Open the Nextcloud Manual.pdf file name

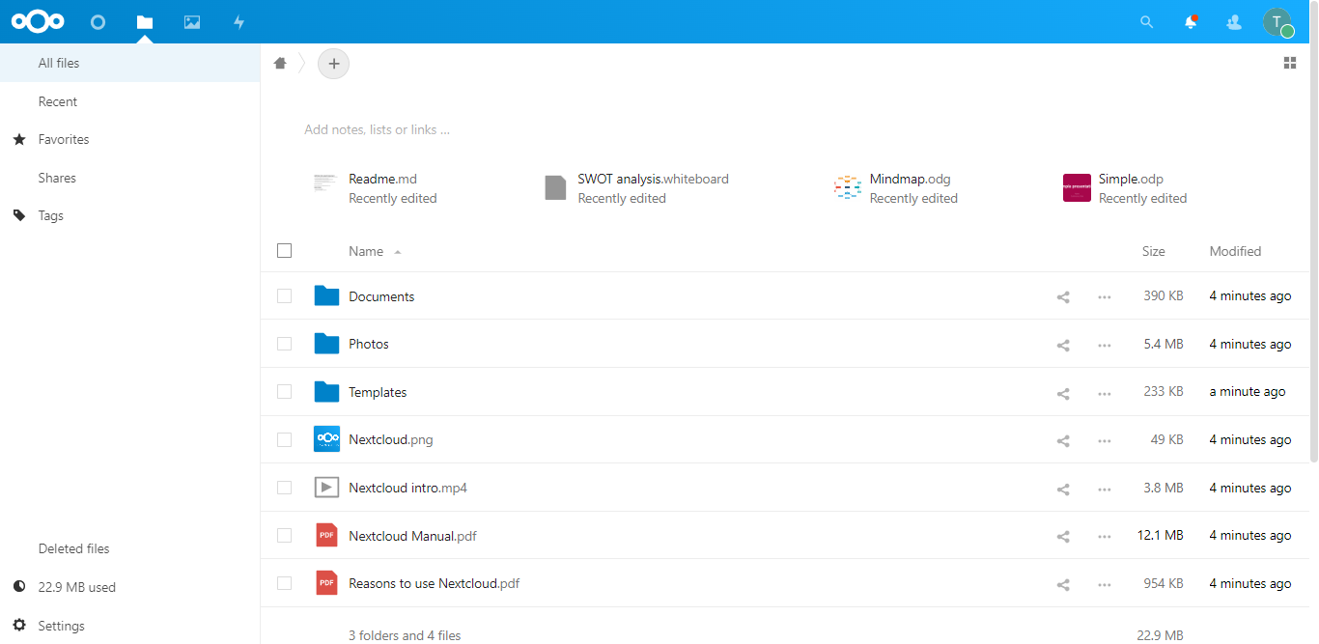pos(412,536)
